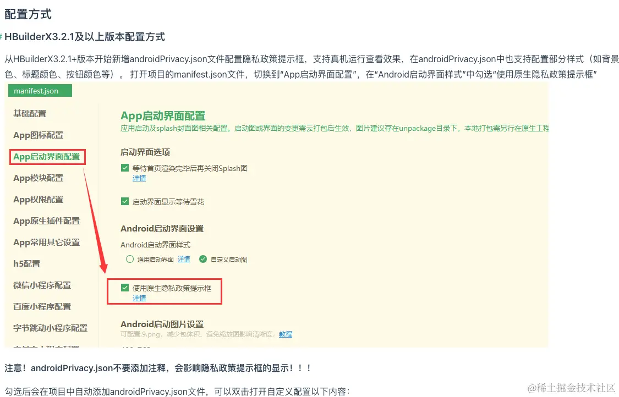Open the manifest.json tab
Viewport: 619px width, 397px height.
point(40,91)
